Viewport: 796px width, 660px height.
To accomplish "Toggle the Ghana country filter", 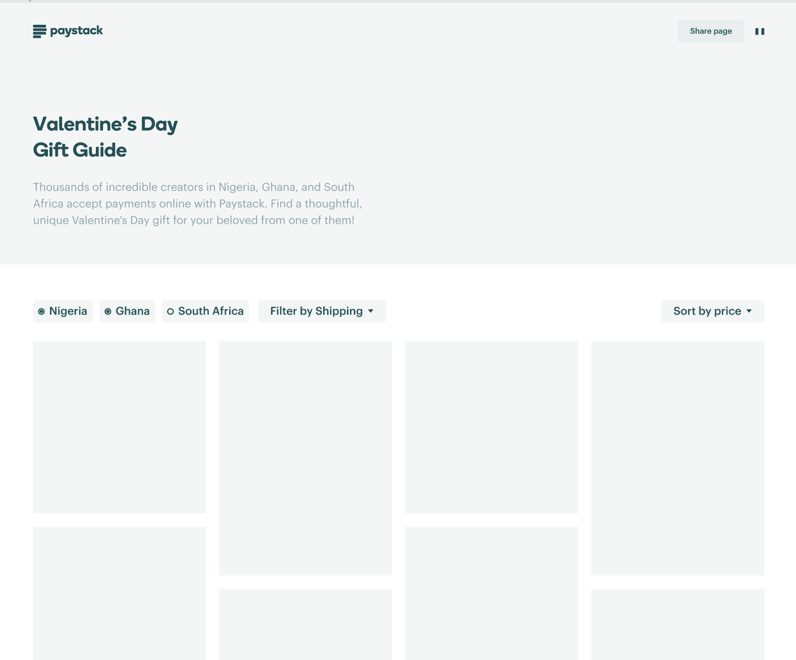I will tap(127, 311).
